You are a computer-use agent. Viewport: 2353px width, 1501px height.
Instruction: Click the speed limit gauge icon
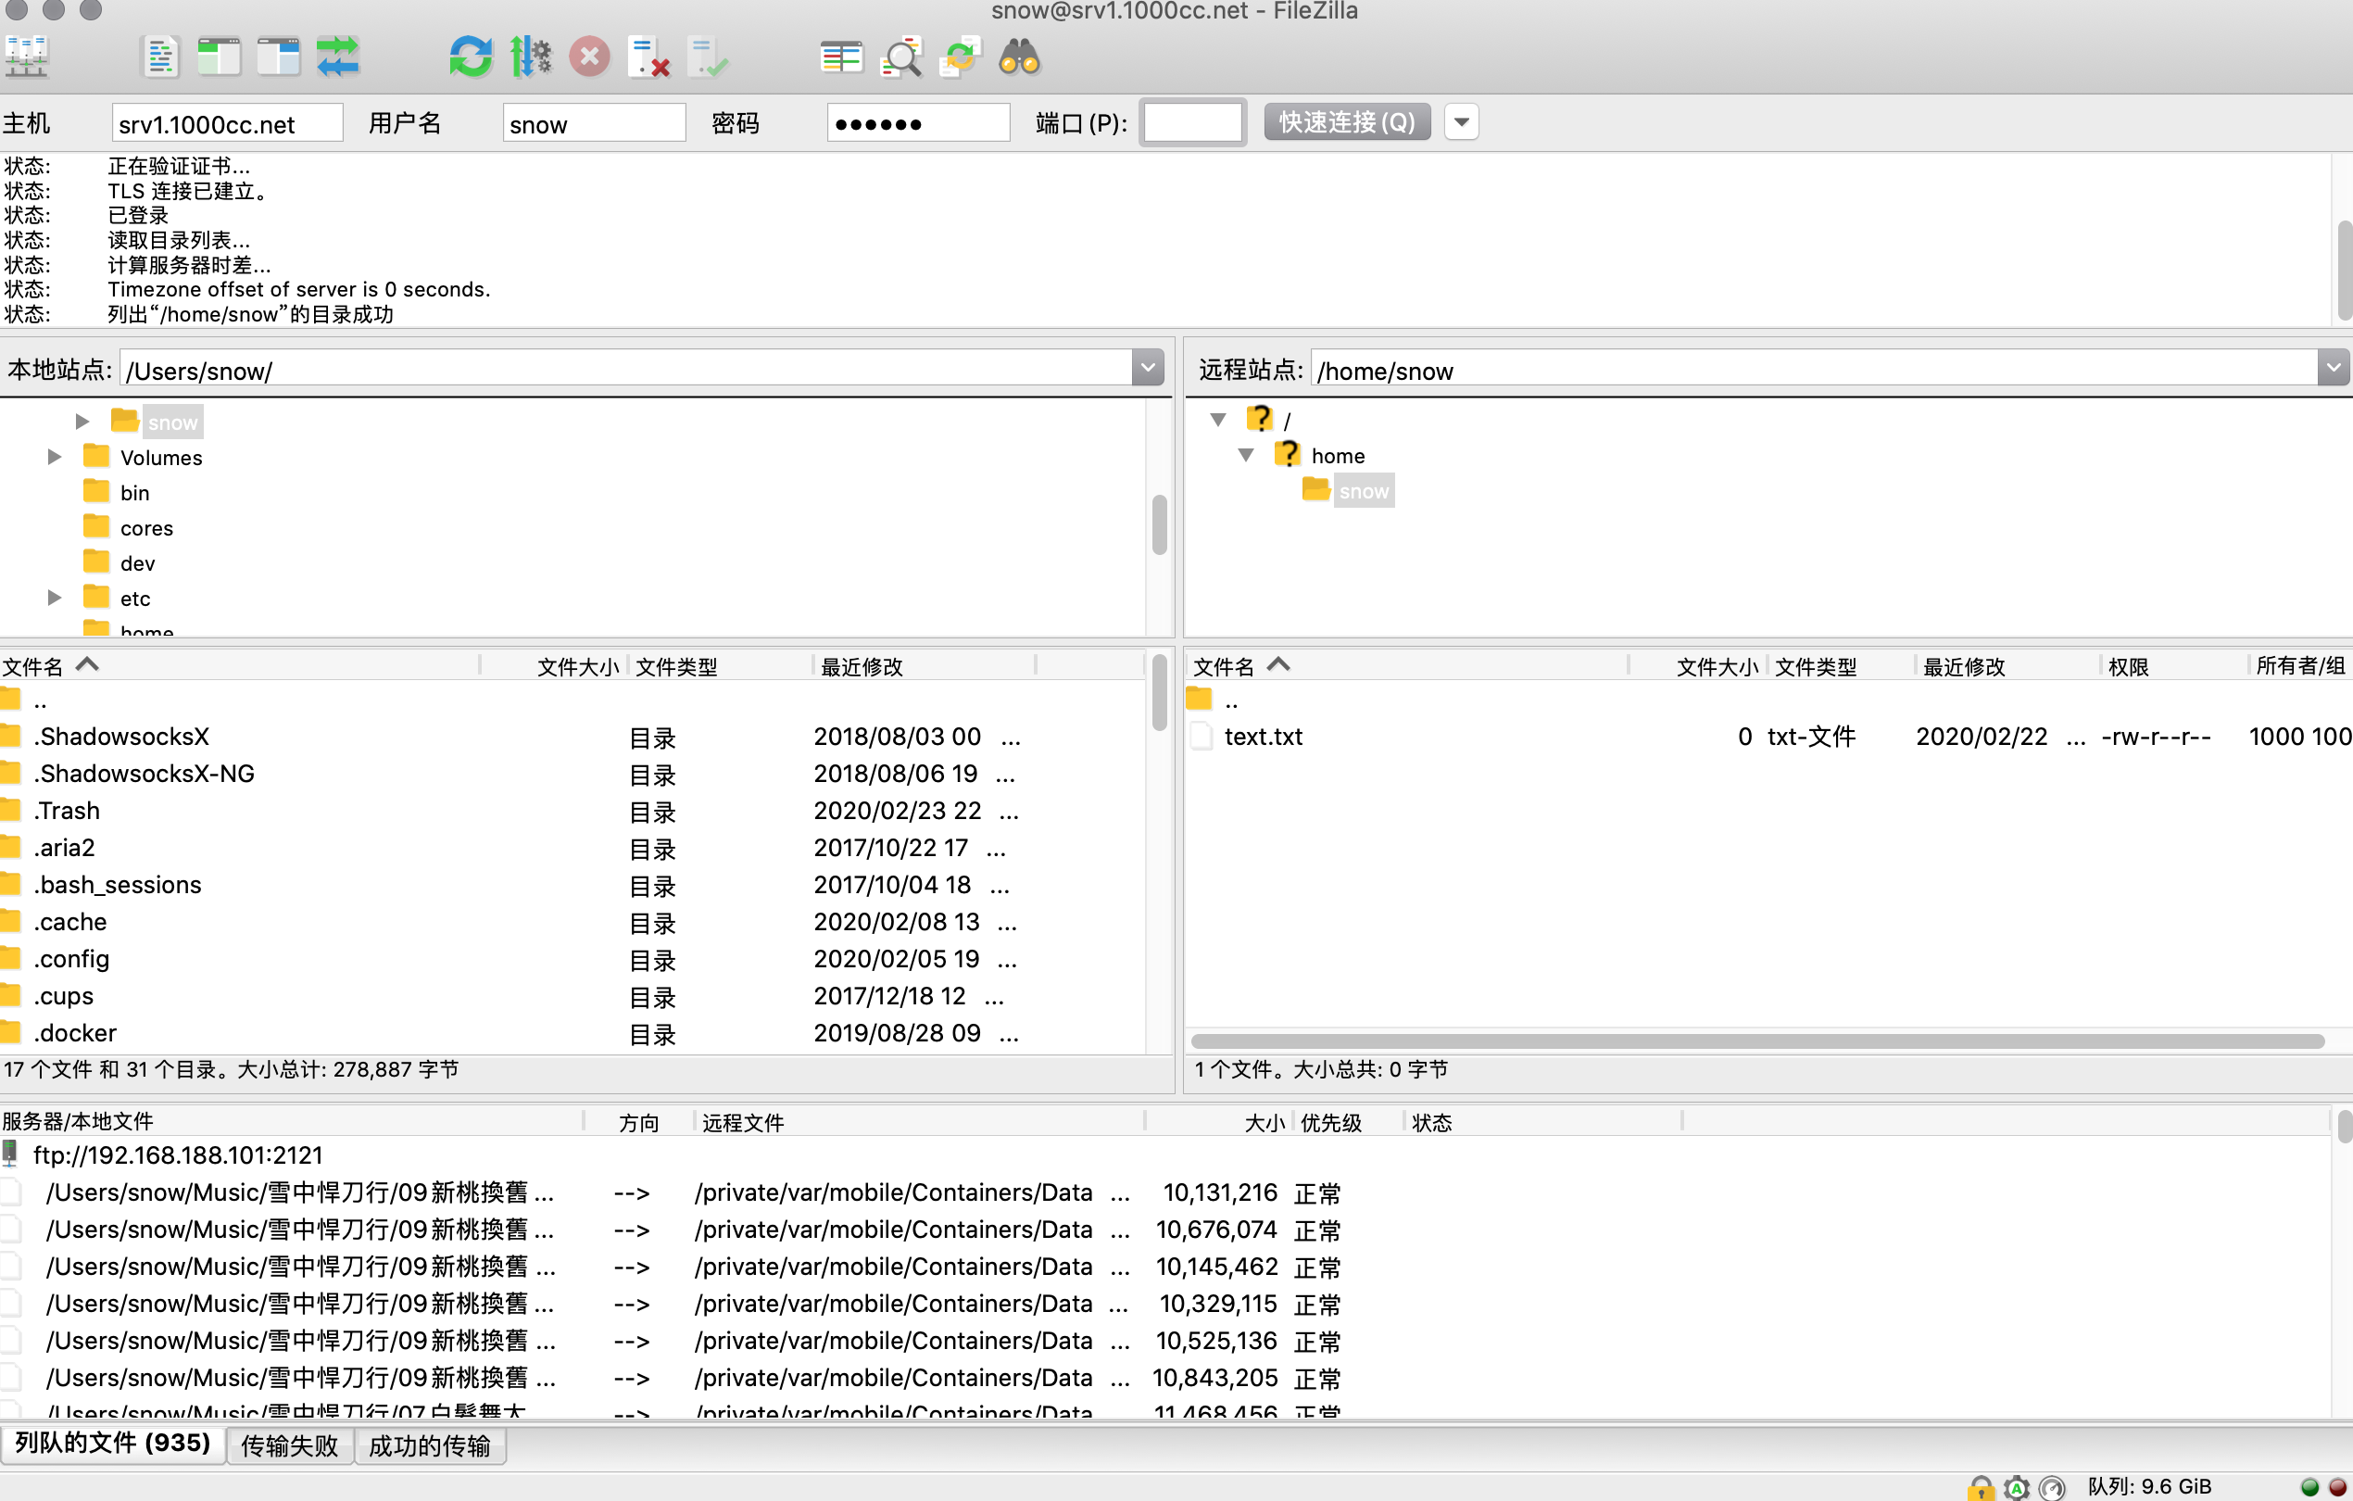(x=2052, y=1486)
